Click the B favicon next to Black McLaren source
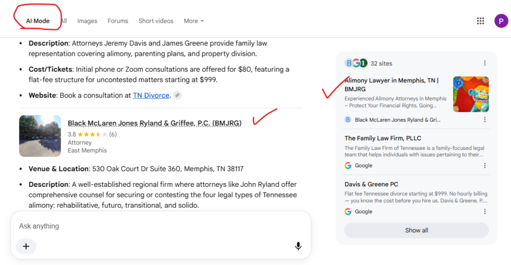The height and width of the screenshot is (265, 511). [348, 120]
